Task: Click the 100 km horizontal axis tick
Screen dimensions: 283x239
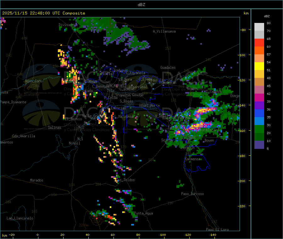Action: (163, 235)
